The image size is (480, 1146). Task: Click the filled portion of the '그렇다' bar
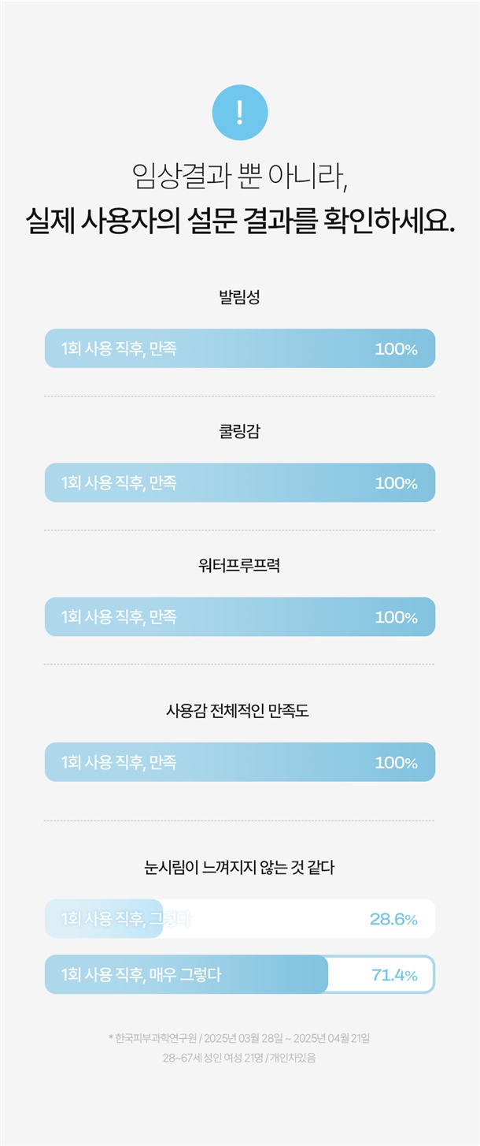[x=103, y=919]
